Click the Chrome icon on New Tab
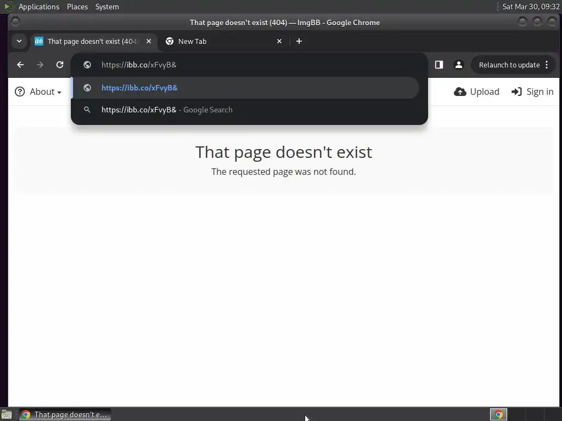 click(x=170, y=41)
